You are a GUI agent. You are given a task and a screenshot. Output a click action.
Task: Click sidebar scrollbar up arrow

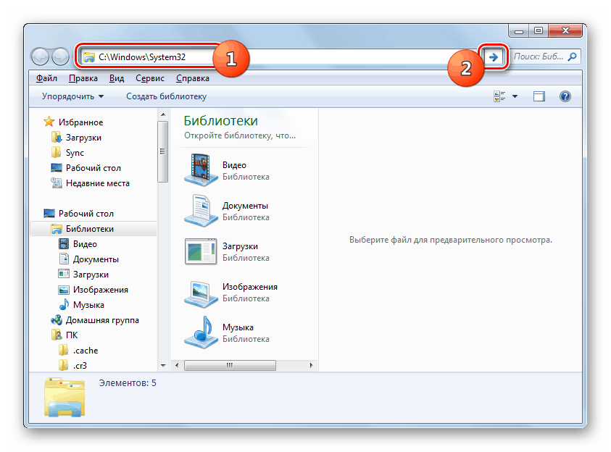163,114
